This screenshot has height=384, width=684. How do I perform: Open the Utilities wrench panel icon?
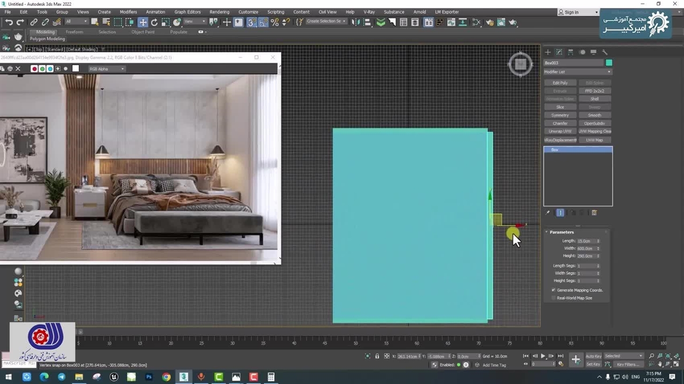605,52
